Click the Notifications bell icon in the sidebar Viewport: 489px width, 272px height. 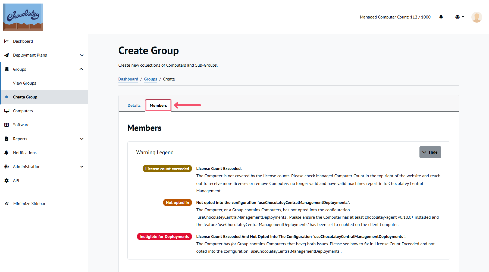pos(7,153)
